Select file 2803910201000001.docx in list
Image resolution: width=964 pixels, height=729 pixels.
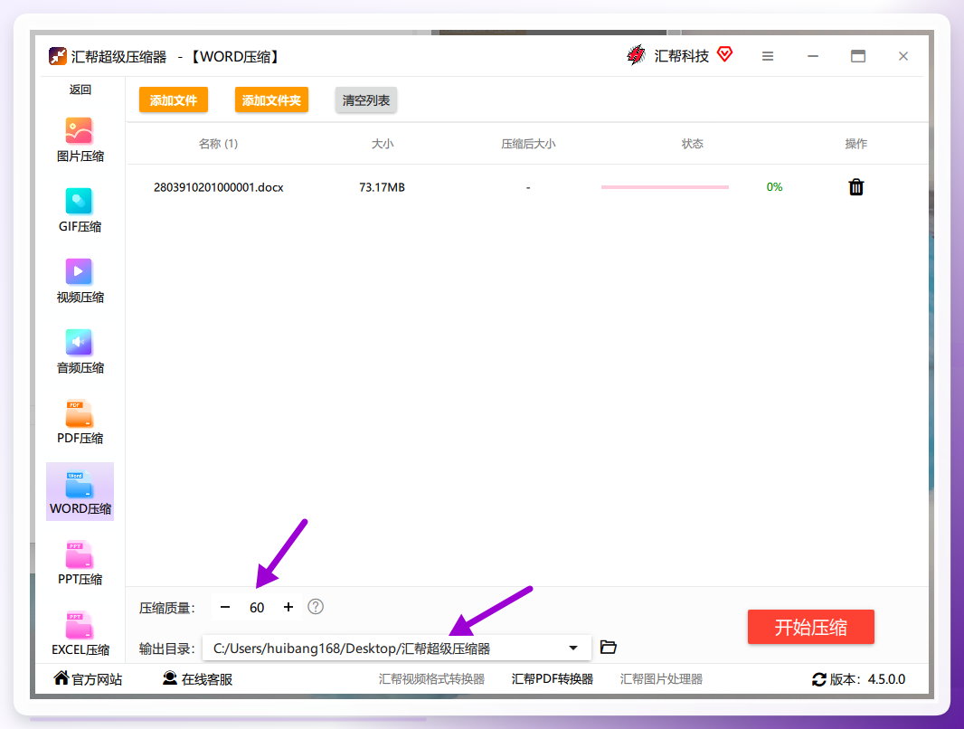pyautogui.click(x=218, y=187)
